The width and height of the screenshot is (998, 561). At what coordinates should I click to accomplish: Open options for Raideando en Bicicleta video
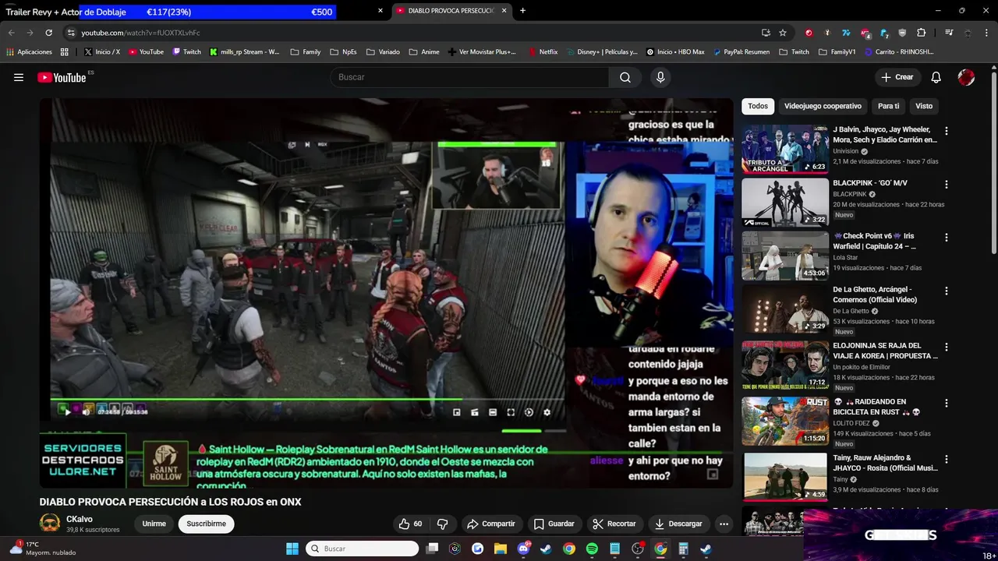pyautogui.click(x=946, y=404)
